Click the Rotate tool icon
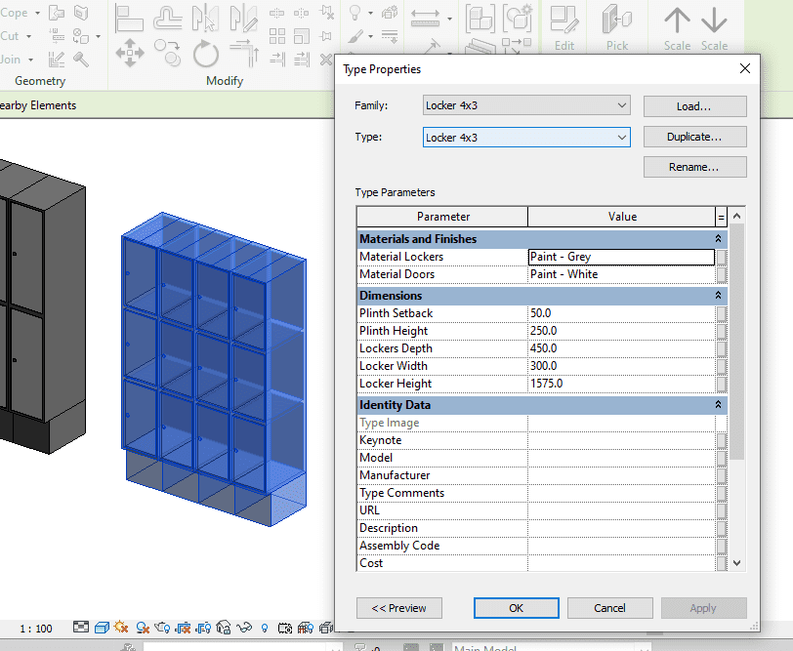Viewport: 793px width, 651px height. [x=205, y=52]
